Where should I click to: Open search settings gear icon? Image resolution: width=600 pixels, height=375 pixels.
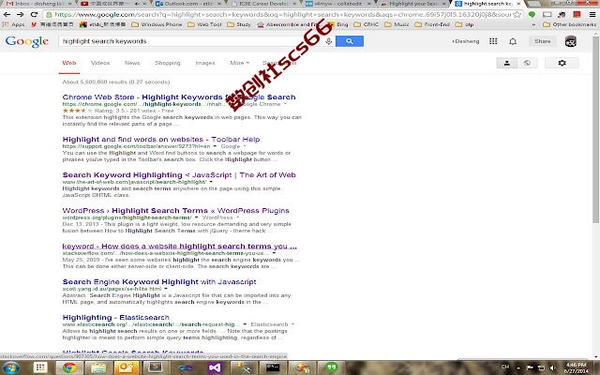click(562, 63)
